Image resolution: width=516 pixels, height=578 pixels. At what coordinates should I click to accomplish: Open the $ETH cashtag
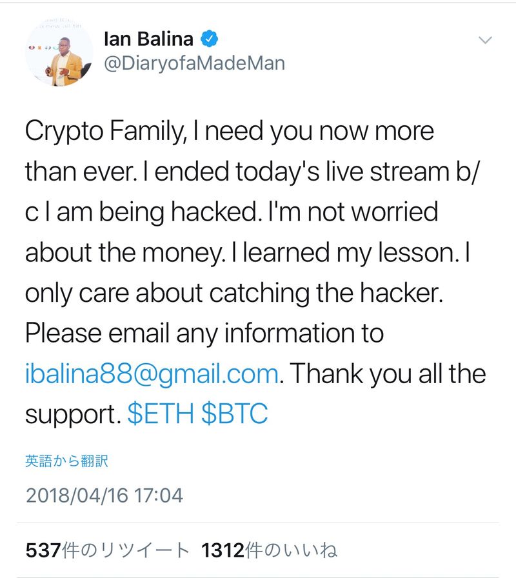pos(161,414)
